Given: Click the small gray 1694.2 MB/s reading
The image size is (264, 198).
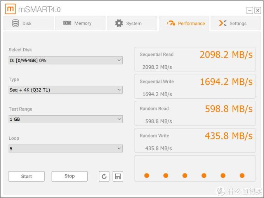Looking at the screenshot, I should pos(157,94).
